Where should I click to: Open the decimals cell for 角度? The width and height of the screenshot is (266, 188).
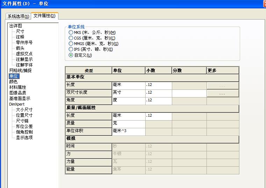159,101
